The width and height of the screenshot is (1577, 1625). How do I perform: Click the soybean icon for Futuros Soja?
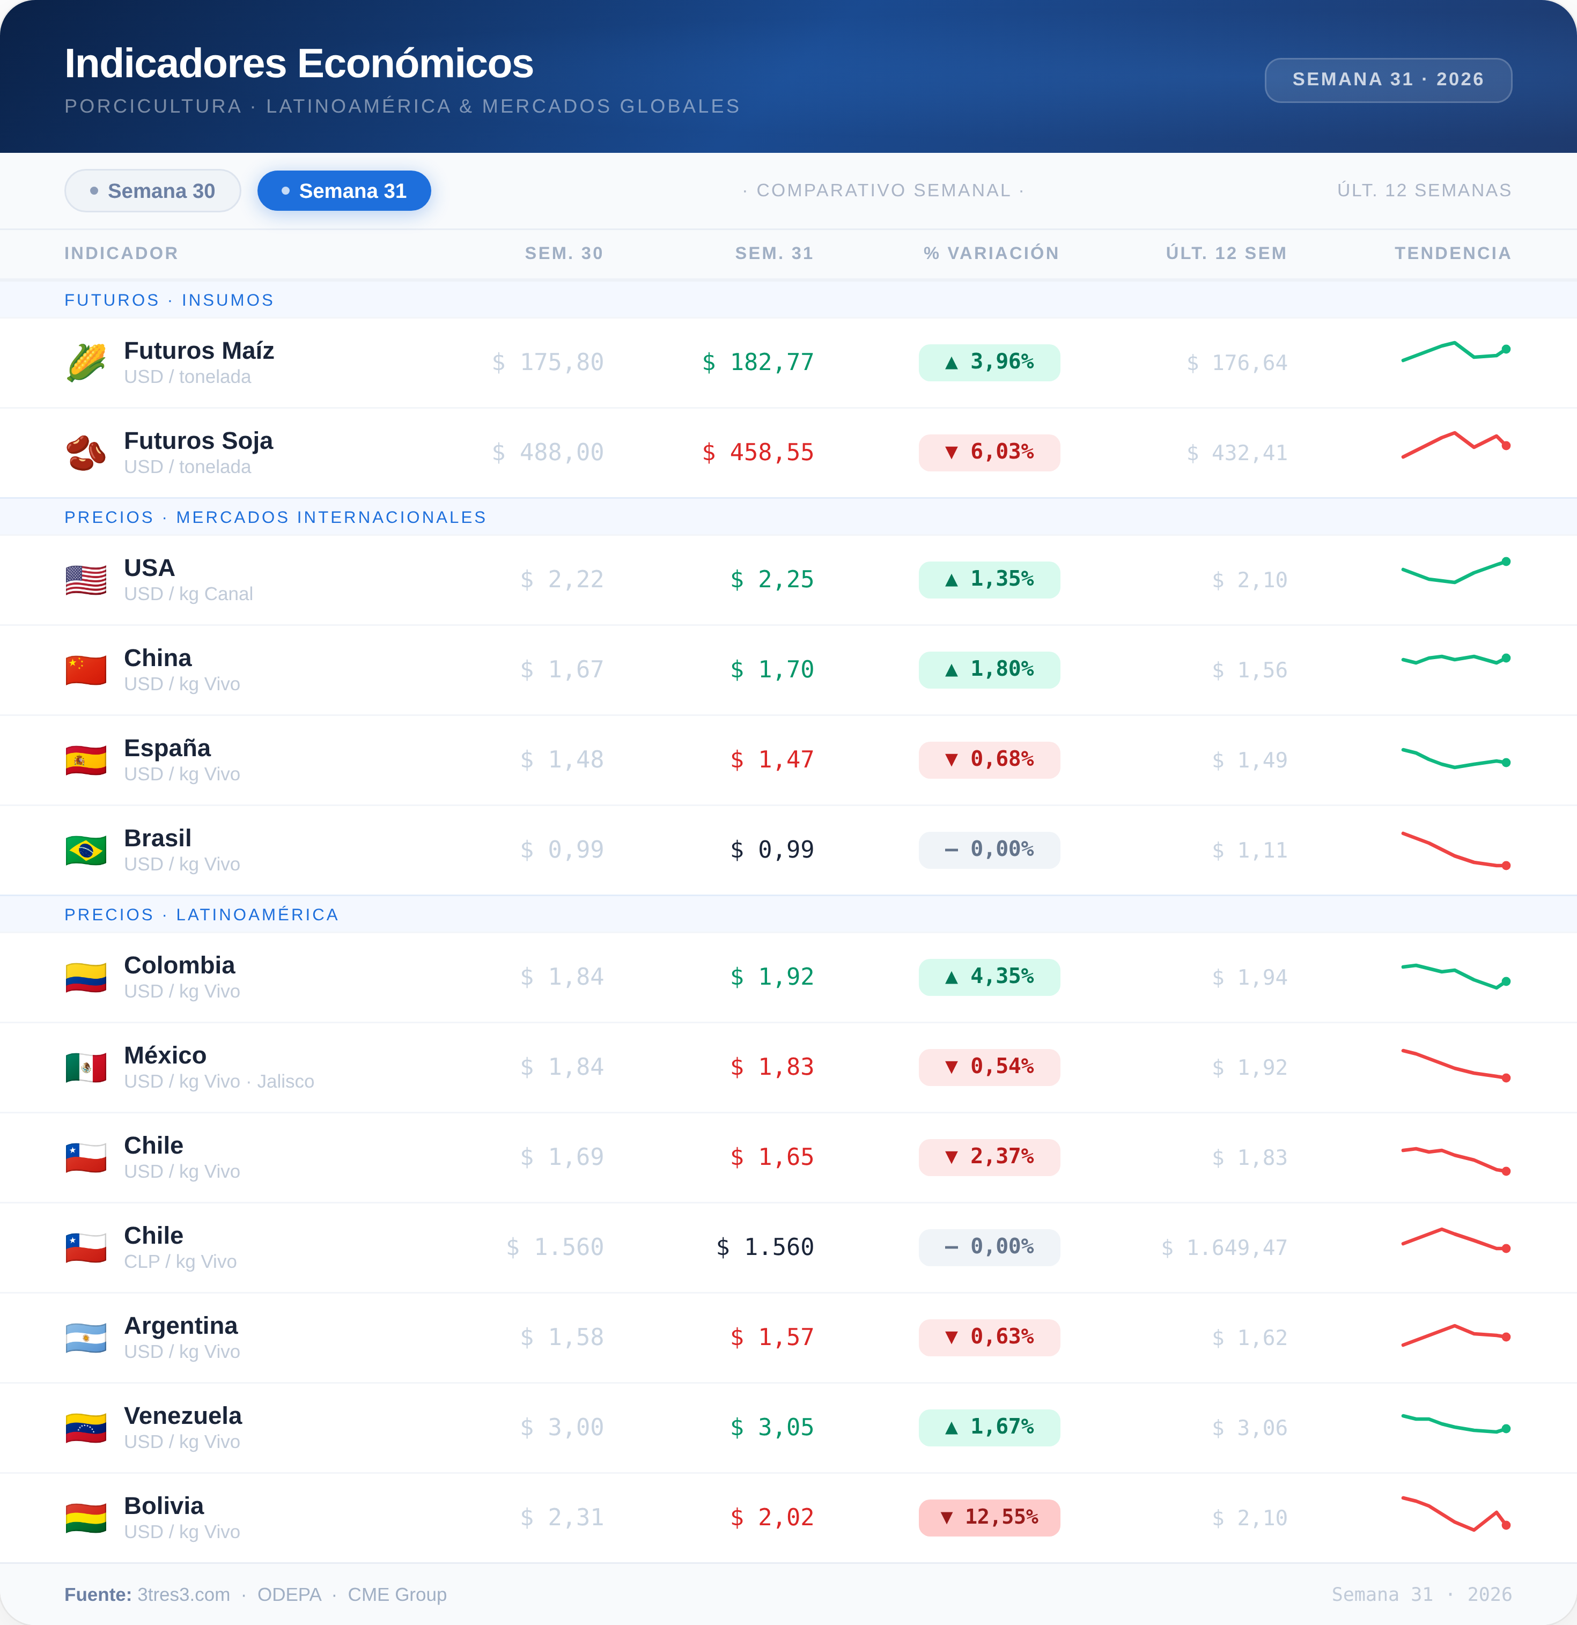[x=86, y=454]
